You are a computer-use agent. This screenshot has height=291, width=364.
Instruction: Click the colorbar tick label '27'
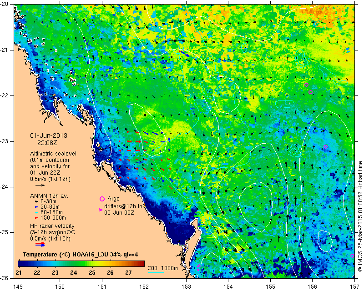[128, 272]
